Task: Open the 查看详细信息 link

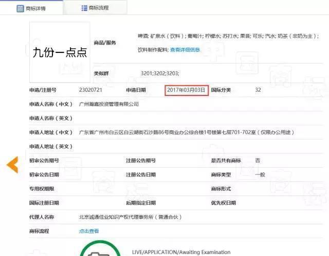Action: point(185,50)
